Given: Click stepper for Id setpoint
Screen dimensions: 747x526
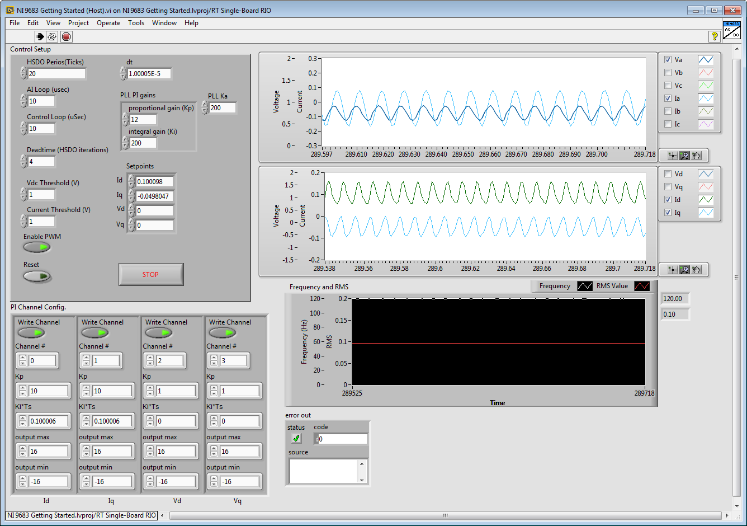Looking at the screenshot, I should (x=131, y=181).
